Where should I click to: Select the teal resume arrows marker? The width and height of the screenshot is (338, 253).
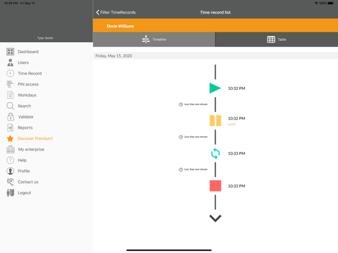215,153
